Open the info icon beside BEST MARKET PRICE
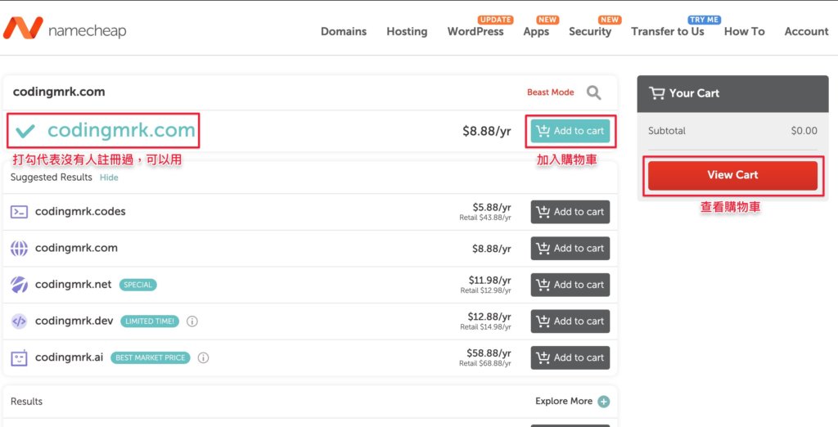Image resolution: width=838 pixels, height=427 pixels. [203, 357]
